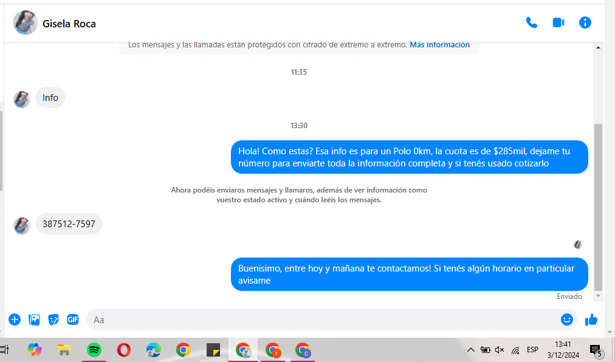Open Spotify from the taskbar

(x=94, y=350)
